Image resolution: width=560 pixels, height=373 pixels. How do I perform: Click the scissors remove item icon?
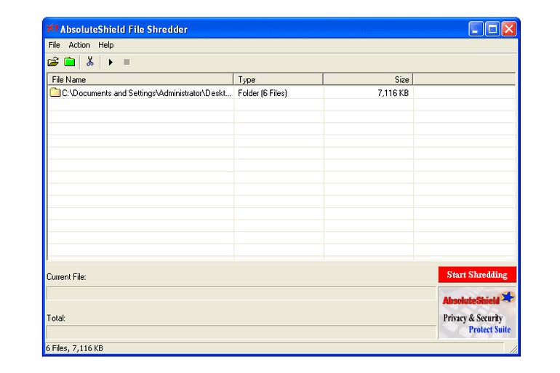(x=90, y=62)
